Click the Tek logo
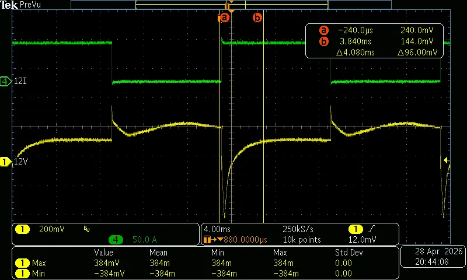This screenshot has width=467, height=280. 9,5
